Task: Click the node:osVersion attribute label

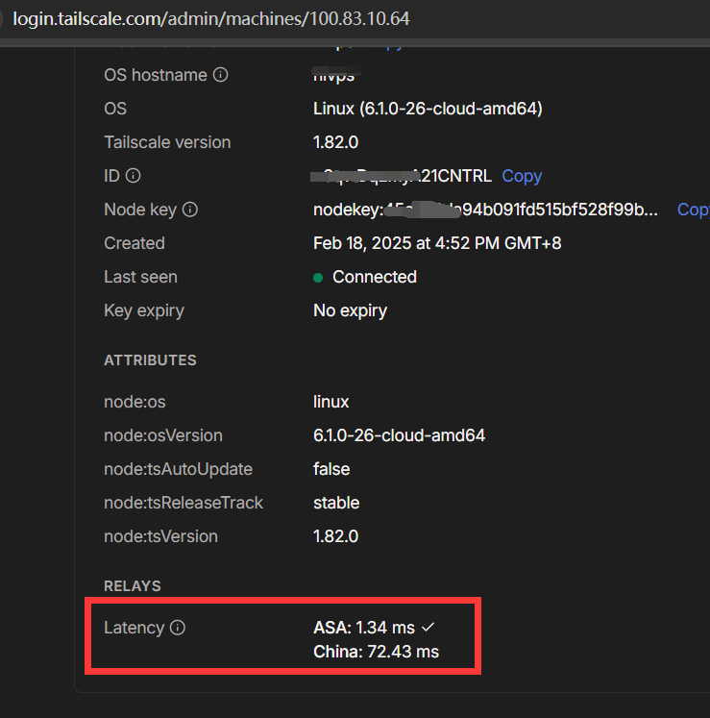Action: [163, 435]
